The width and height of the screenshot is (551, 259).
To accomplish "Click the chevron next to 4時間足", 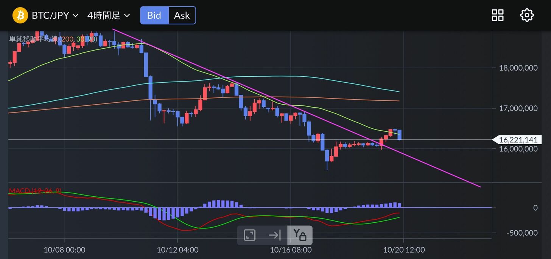I will (x=127, y=15).
